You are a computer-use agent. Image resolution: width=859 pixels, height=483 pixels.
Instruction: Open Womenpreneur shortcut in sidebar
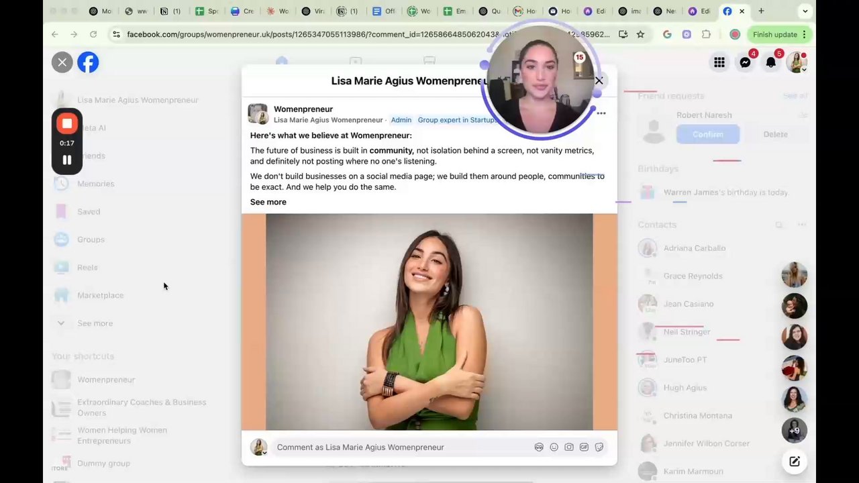coord(106,380)
